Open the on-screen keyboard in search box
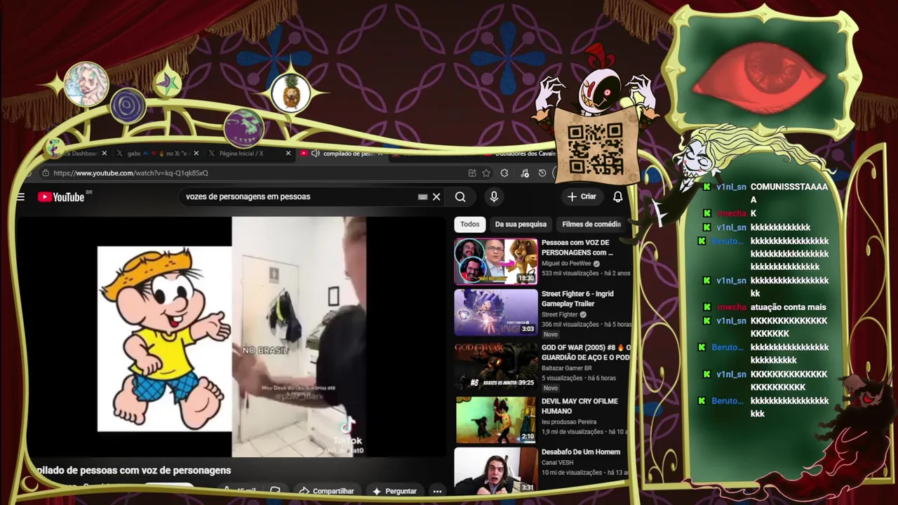 point(422,197)
